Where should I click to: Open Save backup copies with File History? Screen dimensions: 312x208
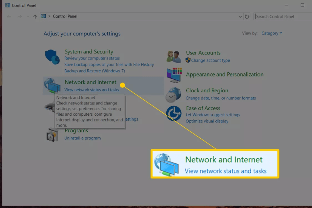point(109,65)
